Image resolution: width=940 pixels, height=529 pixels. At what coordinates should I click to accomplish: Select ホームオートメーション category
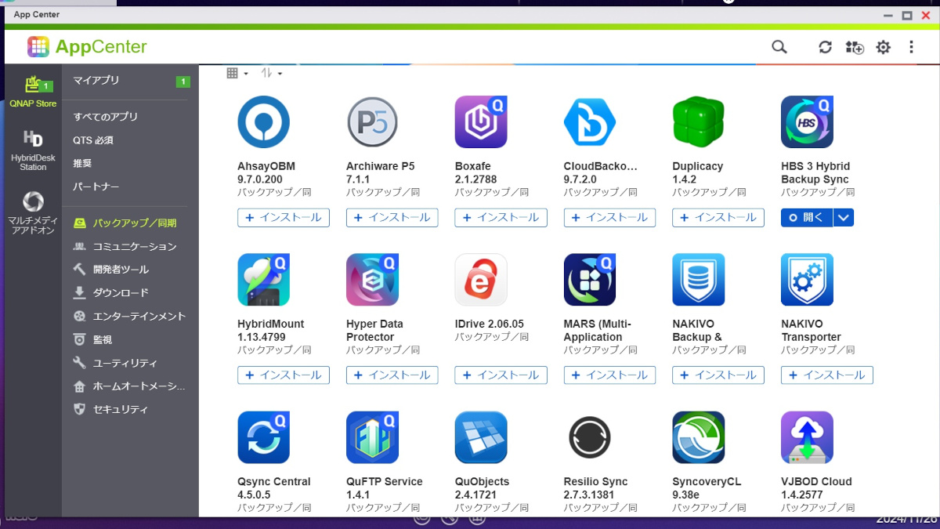pyautogui.click(x=130, y=386)
